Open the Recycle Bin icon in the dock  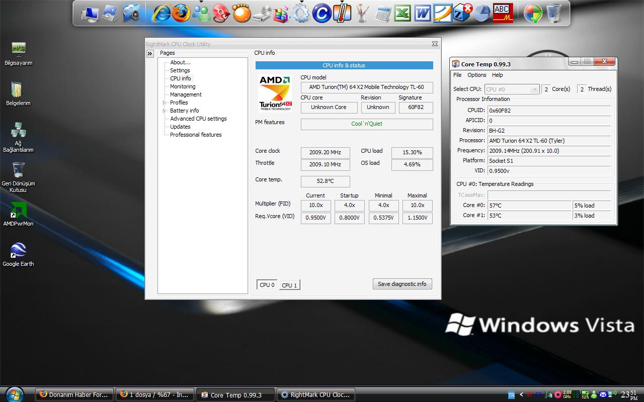tap(553, 14)
